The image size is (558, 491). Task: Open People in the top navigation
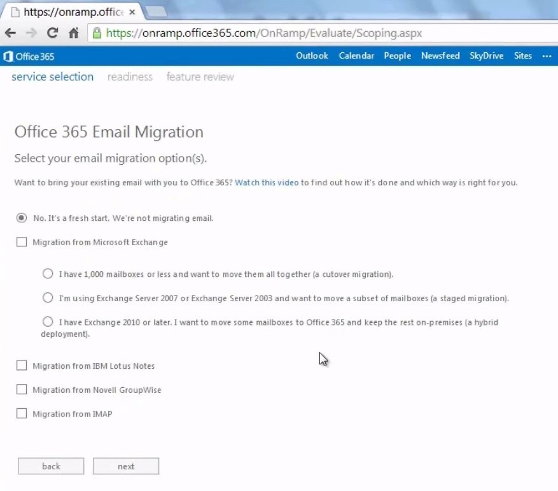pyautogui.click(x=397, y=56)
